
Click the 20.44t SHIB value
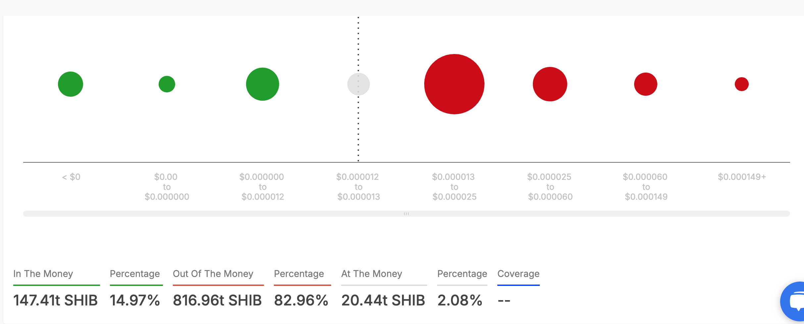coord(383,300)
